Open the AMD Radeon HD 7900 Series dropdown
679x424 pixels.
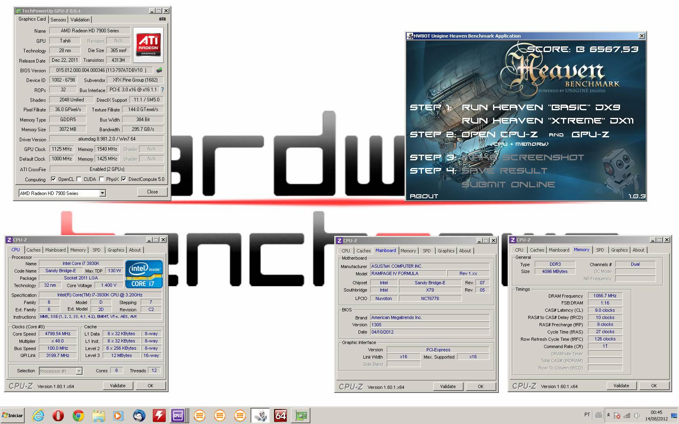pyautogui.click(x=103, y=193)
